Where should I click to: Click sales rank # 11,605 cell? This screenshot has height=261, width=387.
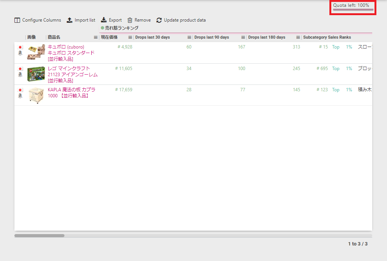[x=124, y=69]
